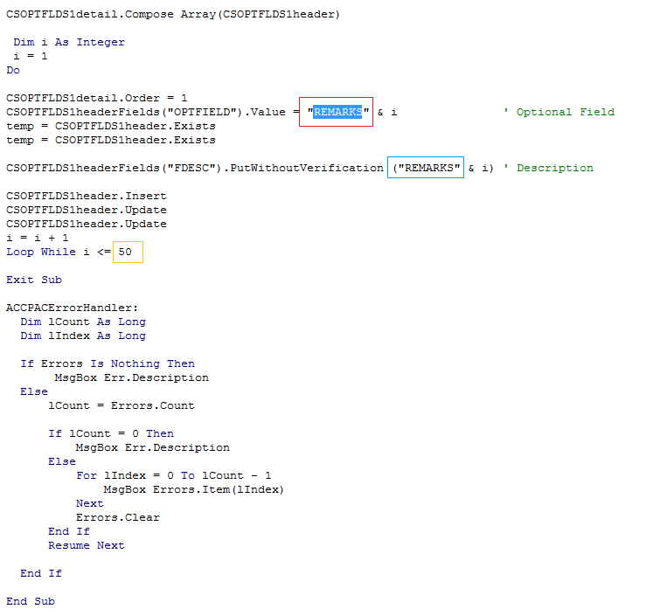
Task: Click the ("REMARKS" text in blue box
Action: click(426, 168)
